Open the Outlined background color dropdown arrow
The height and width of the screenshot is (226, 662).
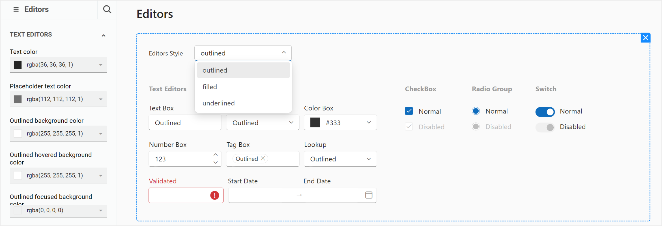click(101, 134)
